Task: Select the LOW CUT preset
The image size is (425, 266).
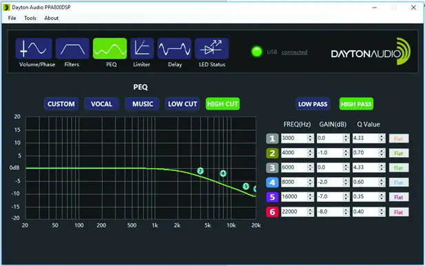Action: (183, 104)
